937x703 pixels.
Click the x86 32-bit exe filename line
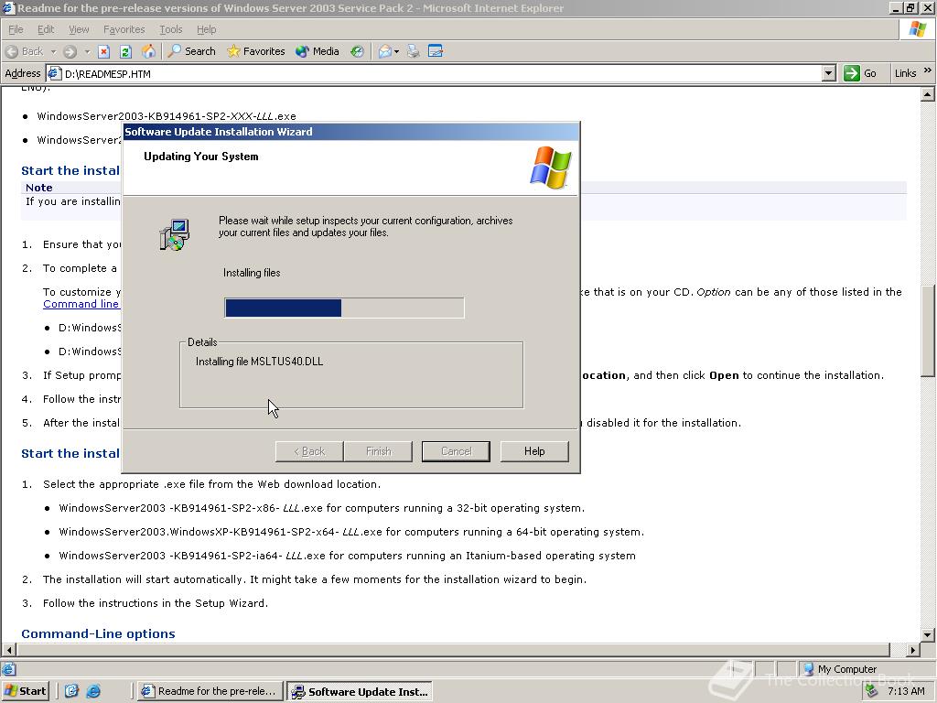click(321, 508)
